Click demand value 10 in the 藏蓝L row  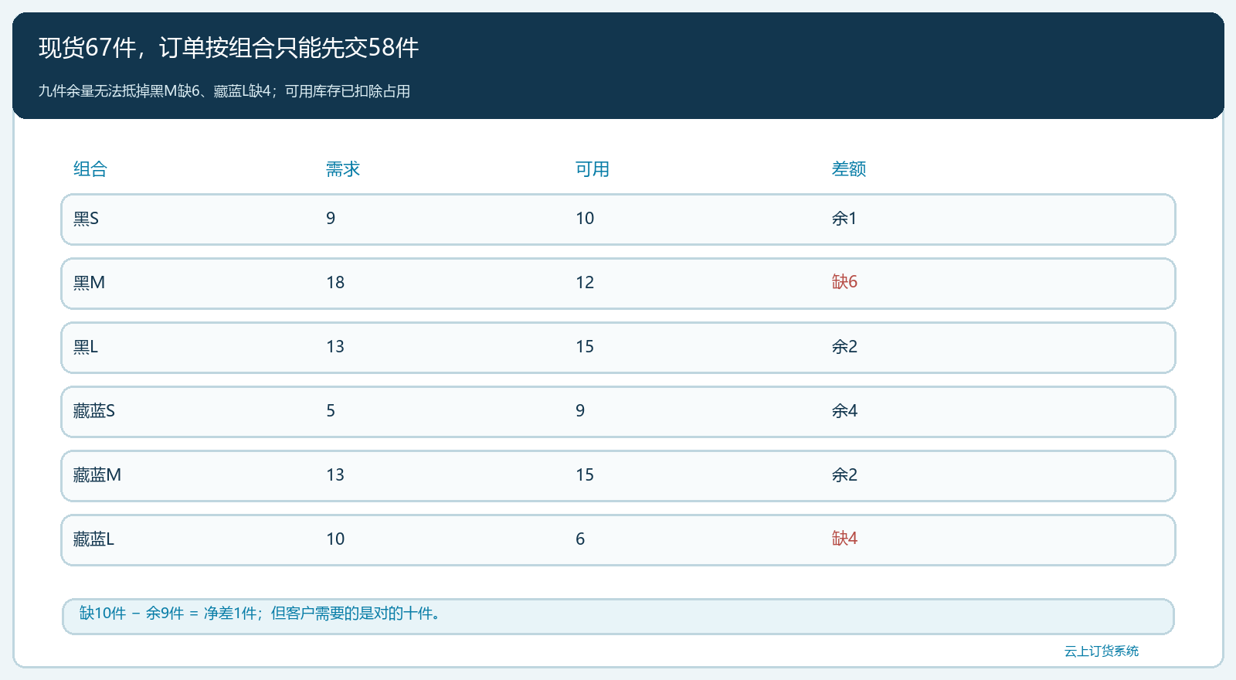[335, 539]
